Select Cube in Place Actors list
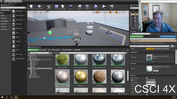The width and height of the screenshot is (177, 99). pos(19,33)
